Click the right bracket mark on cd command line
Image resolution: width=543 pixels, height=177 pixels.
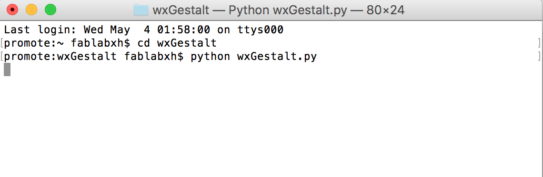[x=539, y=43]
